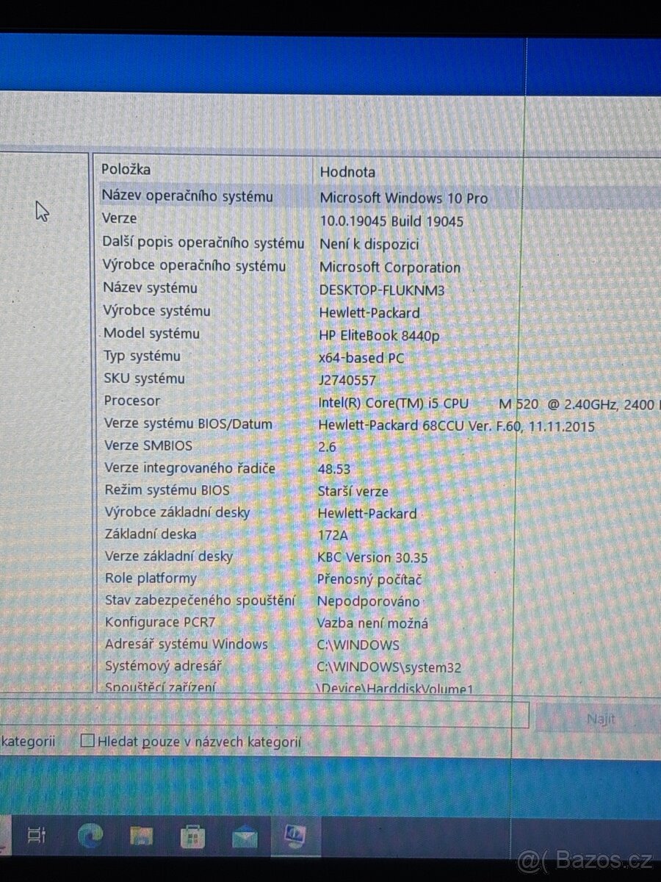
Task: Open Microsoft Store from the taskbar
Action: coord(193,836)
